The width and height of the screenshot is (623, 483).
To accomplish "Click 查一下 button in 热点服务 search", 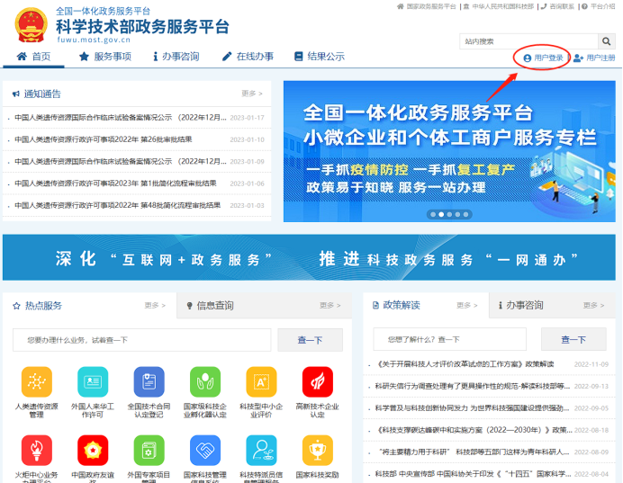I will [310, 340].
